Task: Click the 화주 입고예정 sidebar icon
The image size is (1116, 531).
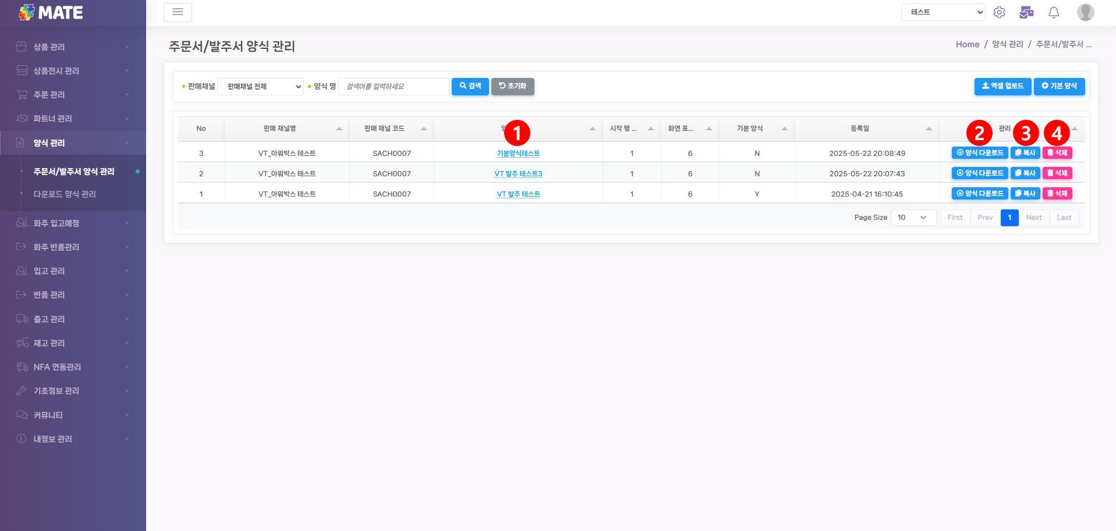Action: tap(22, 223)
